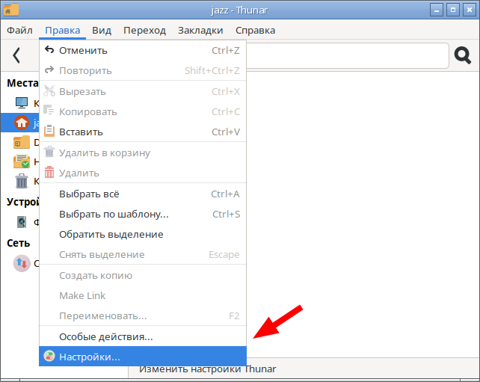Choose Отменить from the edit menu
This screenshot has width=480, height=382.
(x=143, y=51)
